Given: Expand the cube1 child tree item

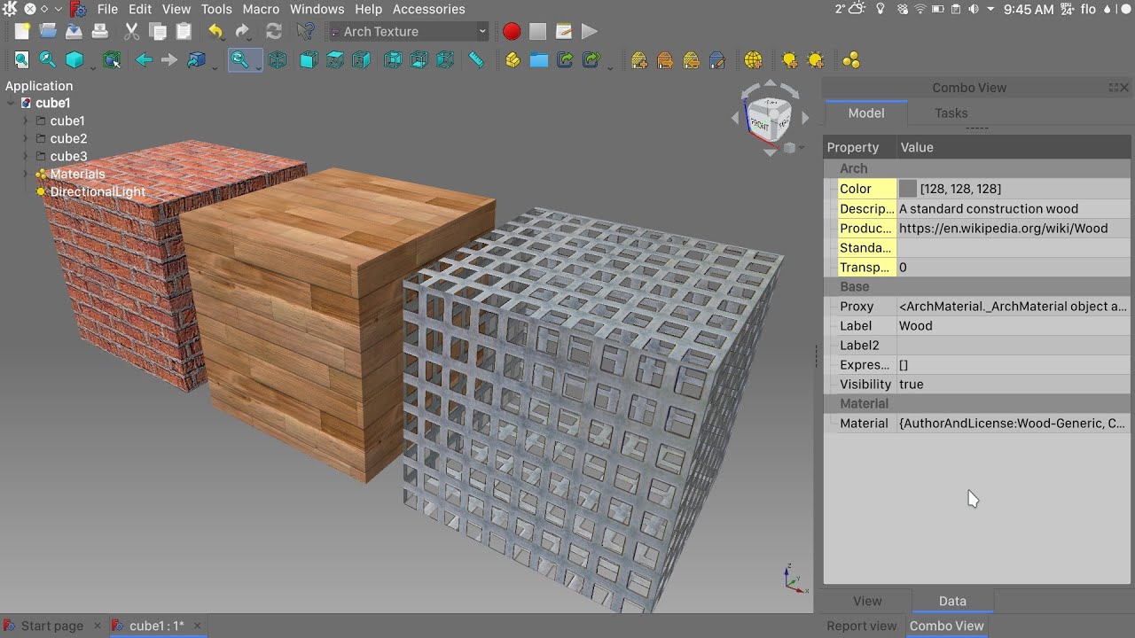Looking at the screenshot, I should (26, 121).
